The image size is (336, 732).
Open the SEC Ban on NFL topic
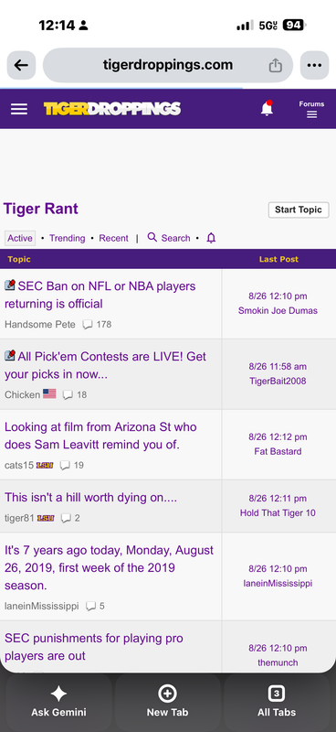point(100,295)
